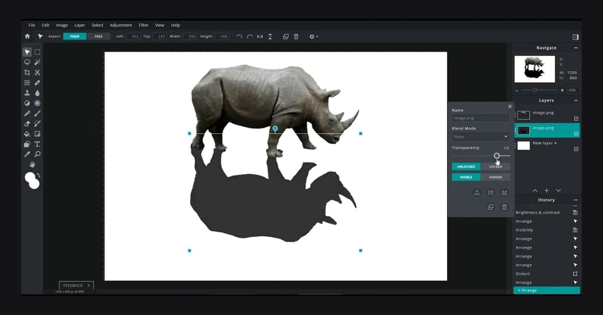Open the Blend Mode dropdown
603x315 pixels.
481,136
